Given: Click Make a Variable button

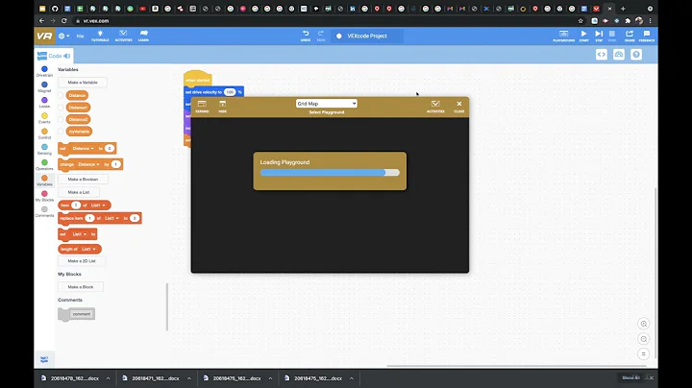Looking at the screenshot, I should click(x=83, y=83).
